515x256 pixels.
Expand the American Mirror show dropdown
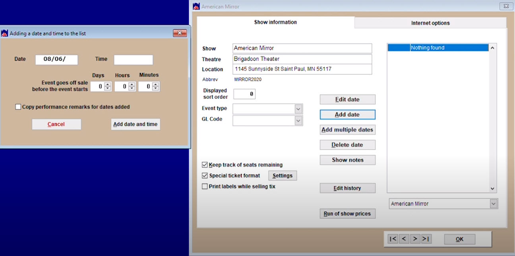(493, 204)
